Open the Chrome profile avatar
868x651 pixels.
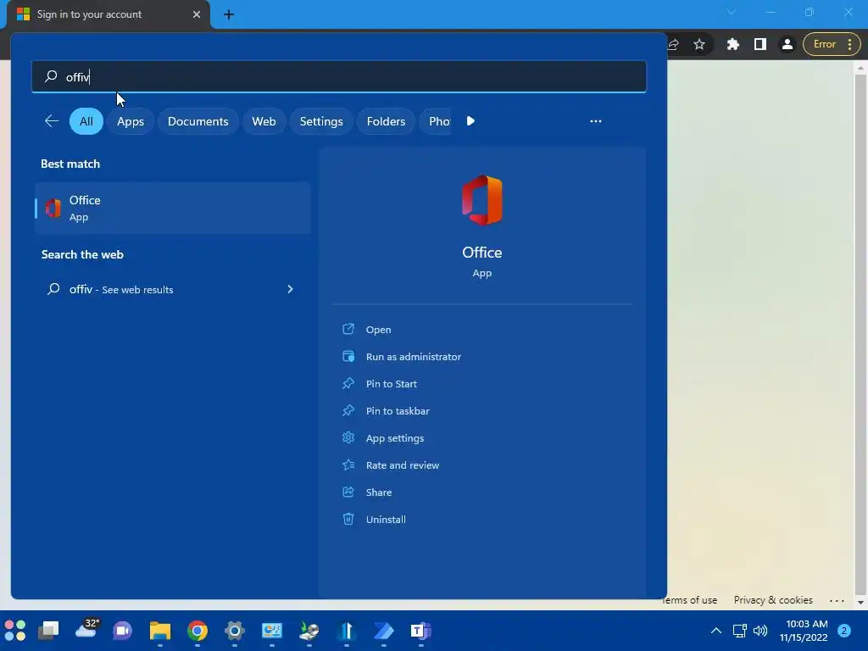point(787,44)
